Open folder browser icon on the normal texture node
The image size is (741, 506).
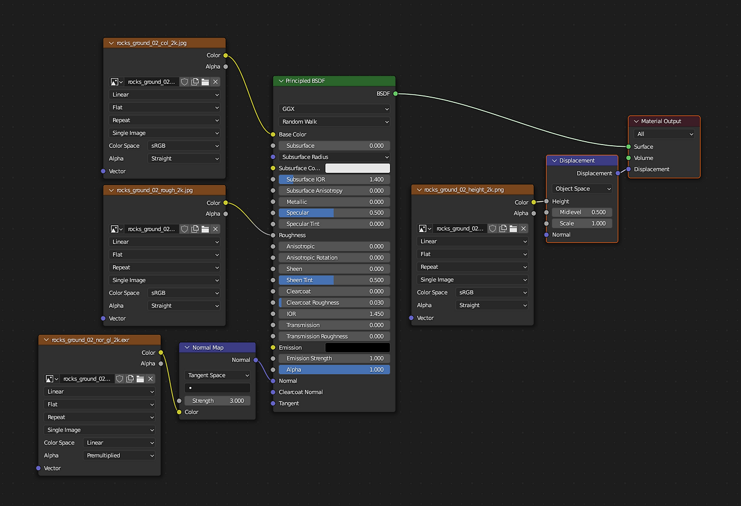tap(140, 378)
